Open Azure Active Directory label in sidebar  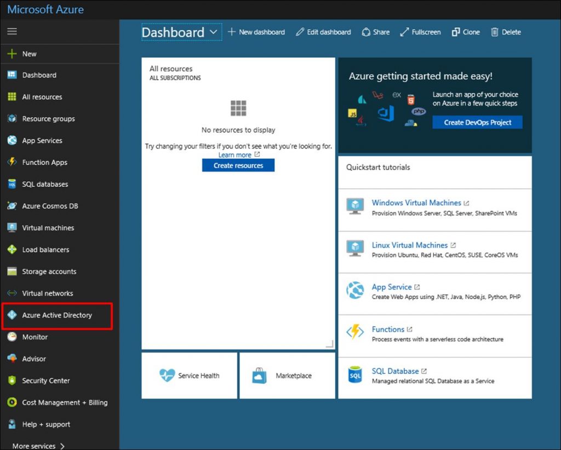tap(57, 315)
